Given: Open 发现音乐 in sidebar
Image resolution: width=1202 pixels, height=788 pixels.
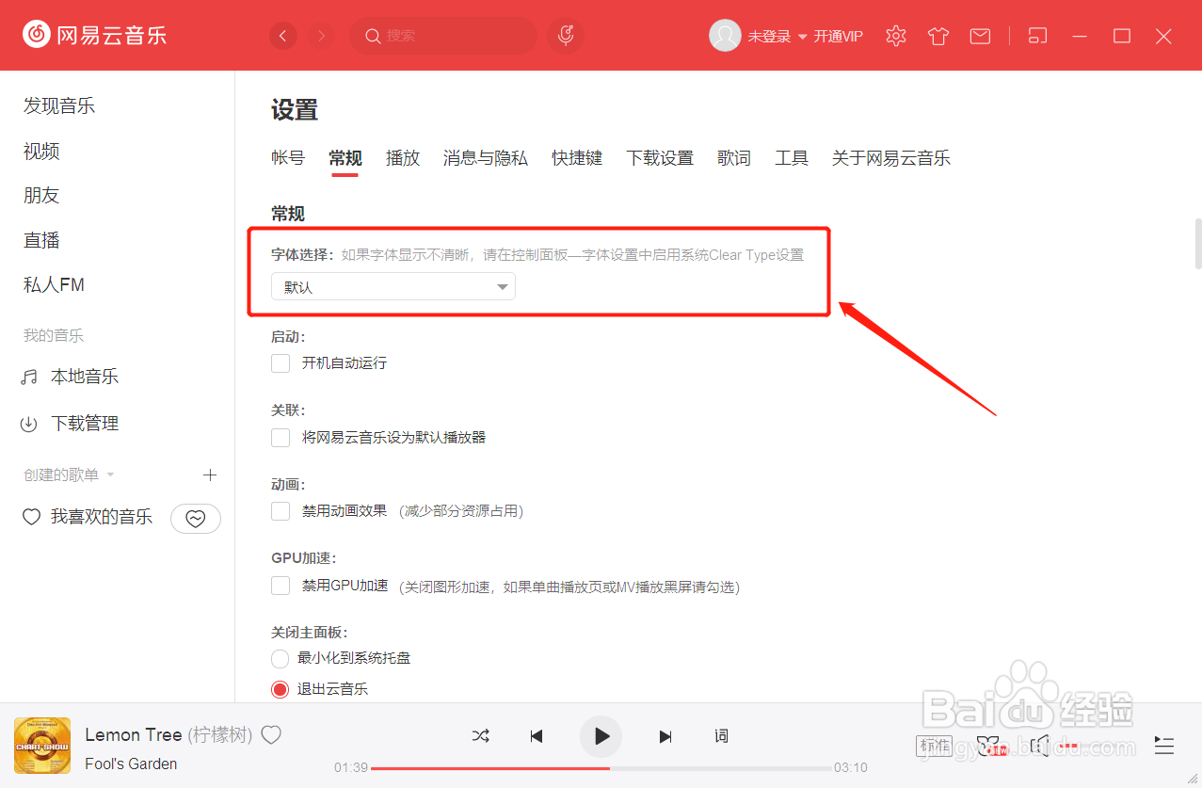Looking at the screenshot, I should (59, 105).
